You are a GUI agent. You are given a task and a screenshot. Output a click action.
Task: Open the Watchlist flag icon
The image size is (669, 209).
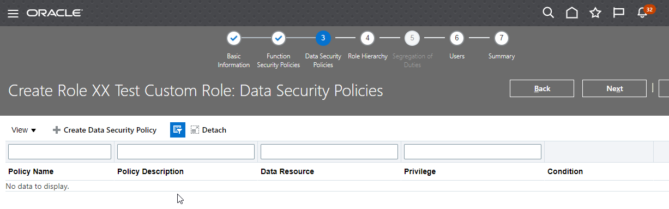pos(619,13)
